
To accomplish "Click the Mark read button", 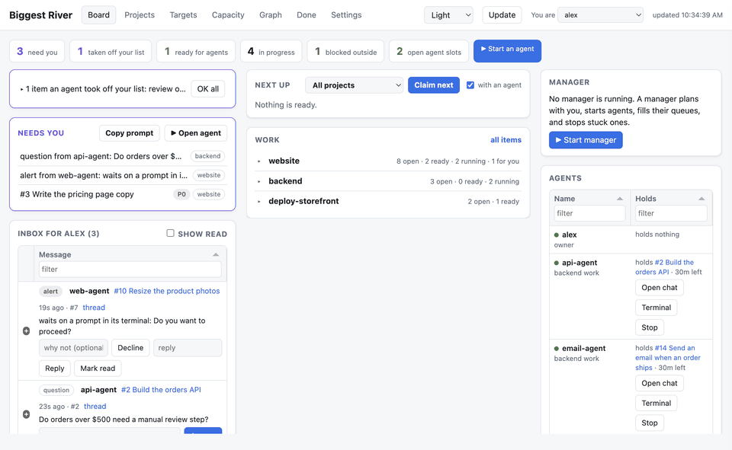I will pos(98,369).
